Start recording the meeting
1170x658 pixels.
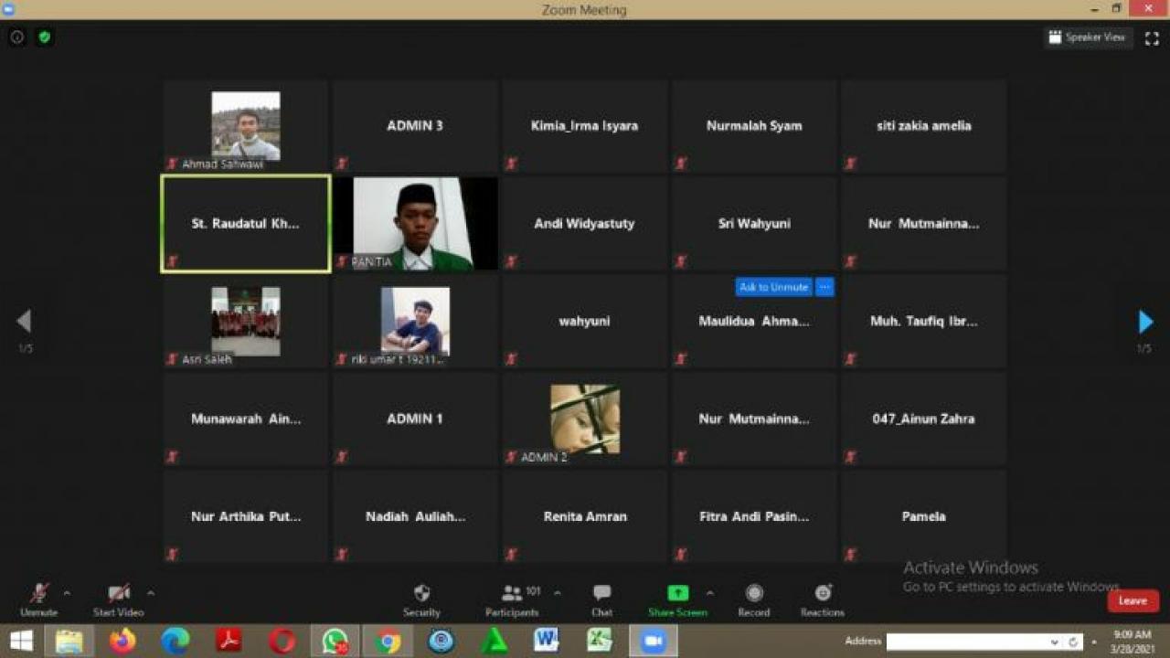click(x=753, y=599)
